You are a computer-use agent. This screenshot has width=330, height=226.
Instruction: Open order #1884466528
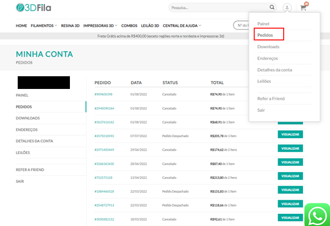pos(104,192)
